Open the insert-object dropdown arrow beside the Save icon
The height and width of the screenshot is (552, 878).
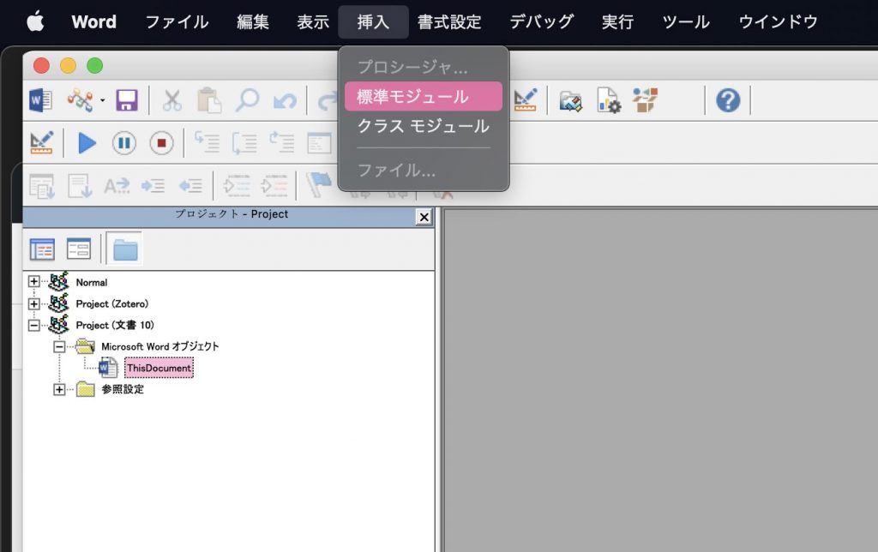pyautogui.click(x=103, y=100)
